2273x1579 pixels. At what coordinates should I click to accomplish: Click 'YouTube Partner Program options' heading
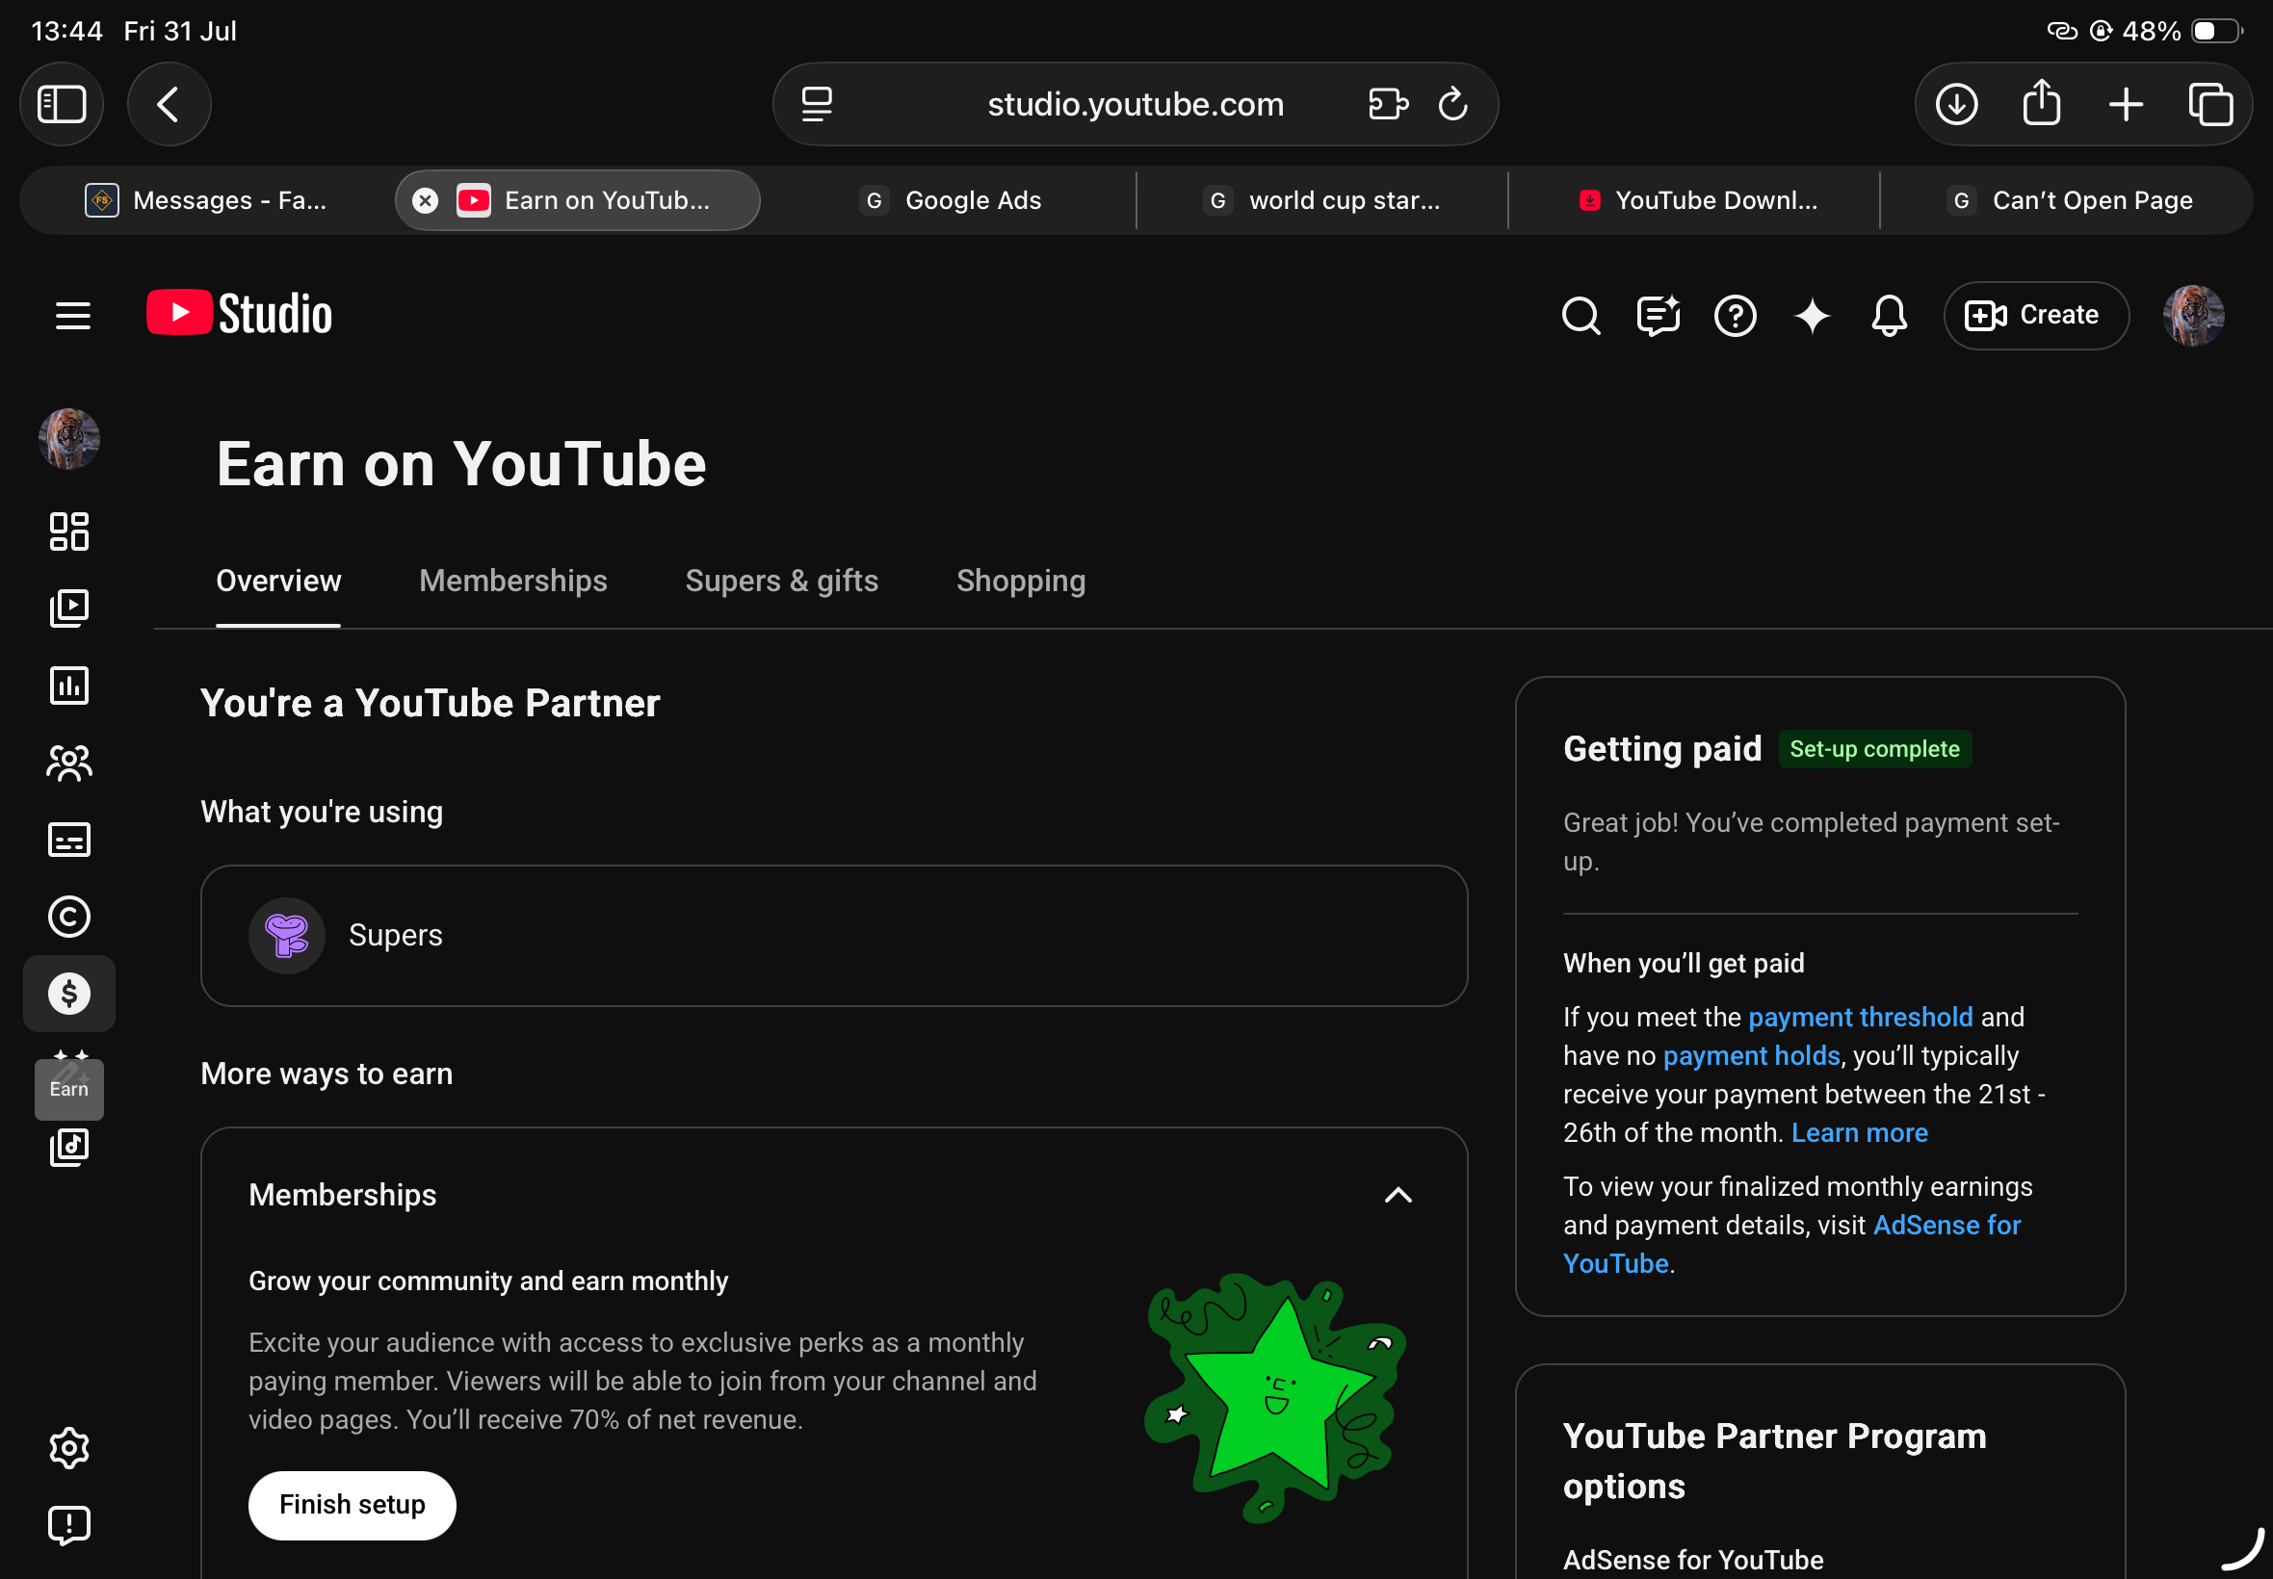pos(1774,1462)
